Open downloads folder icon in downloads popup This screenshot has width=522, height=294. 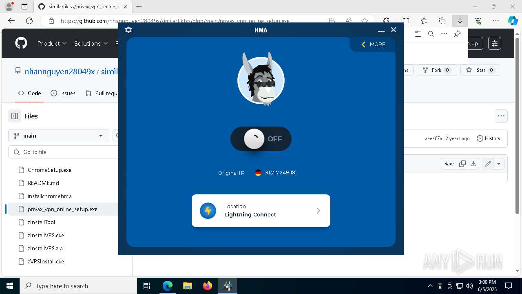418,34
